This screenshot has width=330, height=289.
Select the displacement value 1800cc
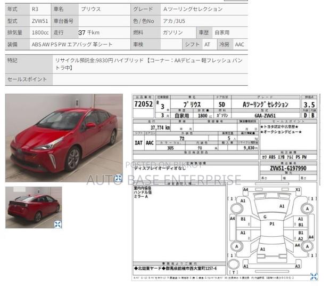pyautogui.click(x=40, y=33)
